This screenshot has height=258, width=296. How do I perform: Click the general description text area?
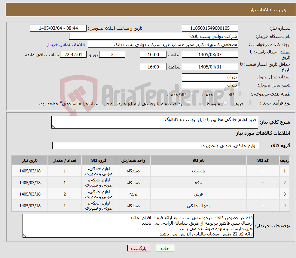click(154, 122)
